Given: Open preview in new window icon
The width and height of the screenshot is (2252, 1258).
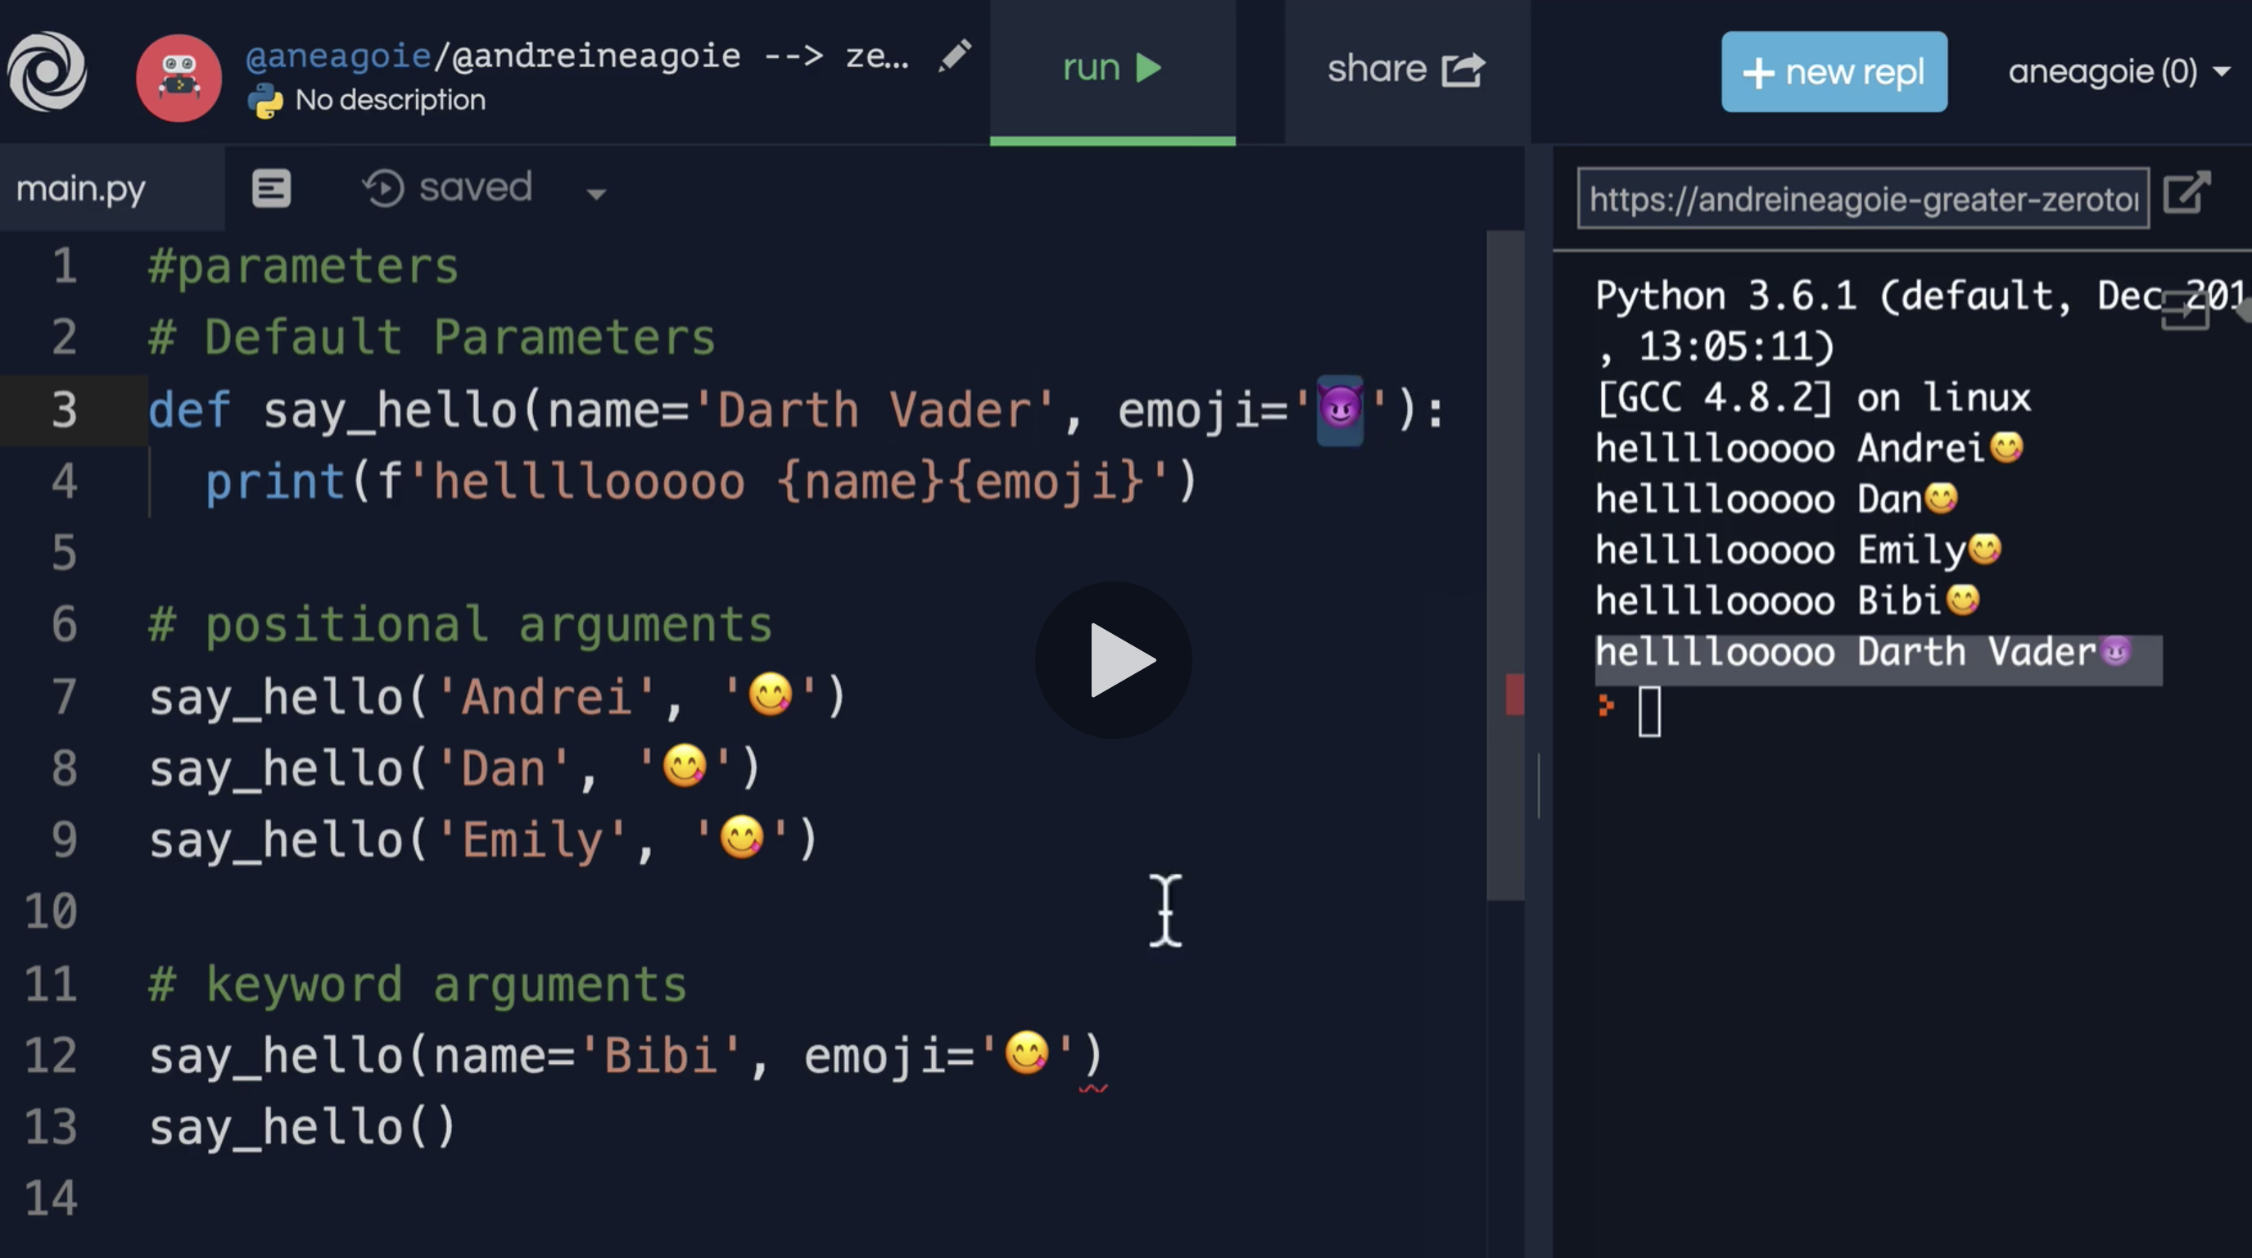Looking at the screenshot, I should coord(2186,192).
